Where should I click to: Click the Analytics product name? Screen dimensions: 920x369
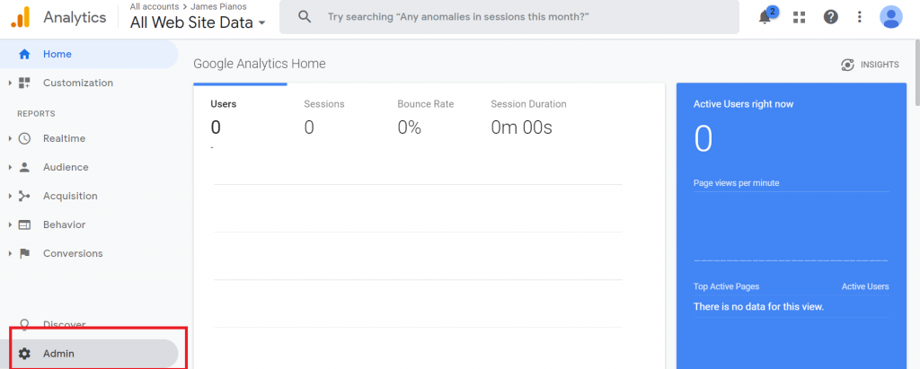tap(75, 17)
